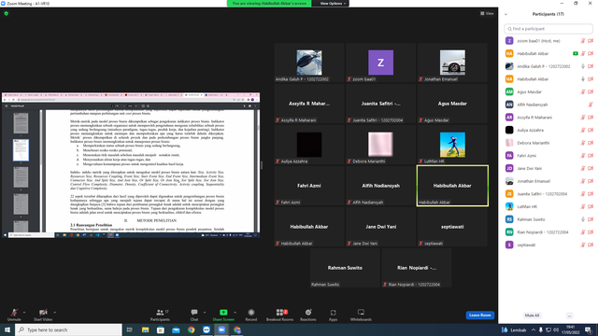The height and width of the screenshot is (336, 598).
Task: Start Video from the Zoom toolbar
Action: pos(43,315)
